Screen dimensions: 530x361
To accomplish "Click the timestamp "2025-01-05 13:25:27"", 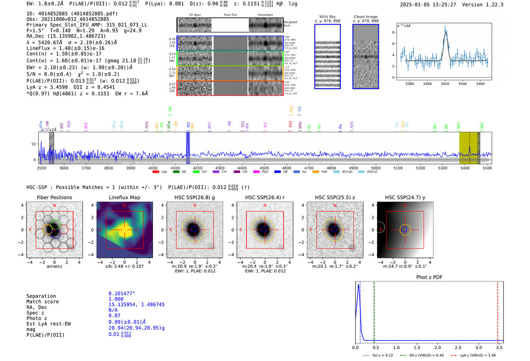I will coord(428,5).
